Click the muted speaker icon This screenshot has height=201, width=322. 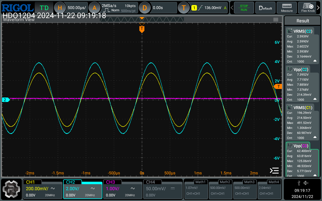pyautogui.click(x=306, y=183)
